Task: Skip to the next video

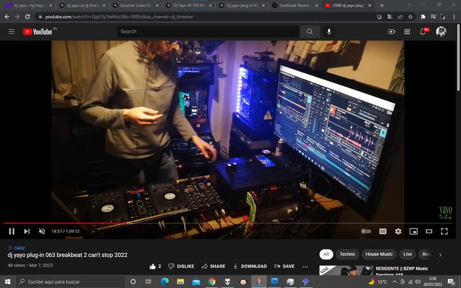Action: [27, 231]
